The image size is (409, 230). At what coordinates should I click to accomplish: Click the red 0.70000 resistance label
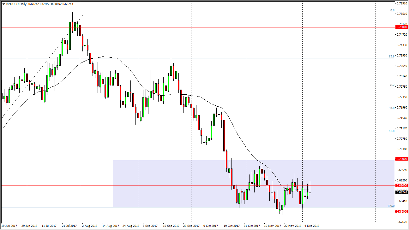401,159
